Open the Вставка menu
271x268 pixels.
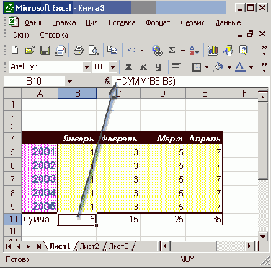[x=122, y=22]
